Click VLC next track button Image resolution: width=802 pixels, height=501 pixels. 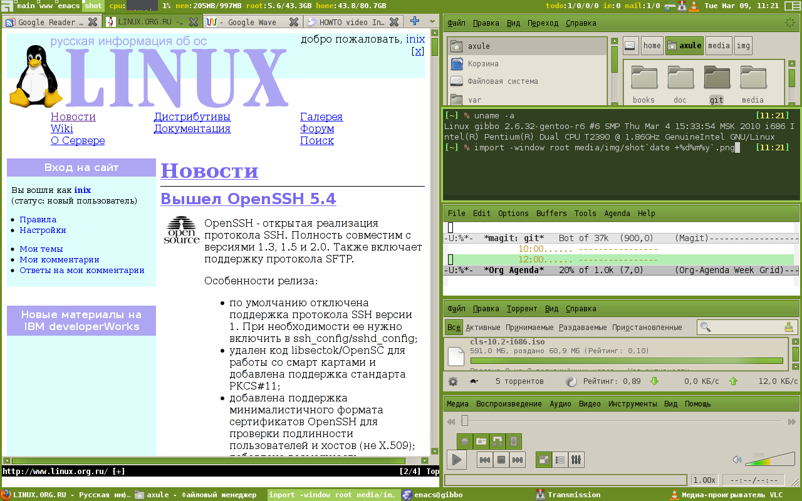point(517,460)
